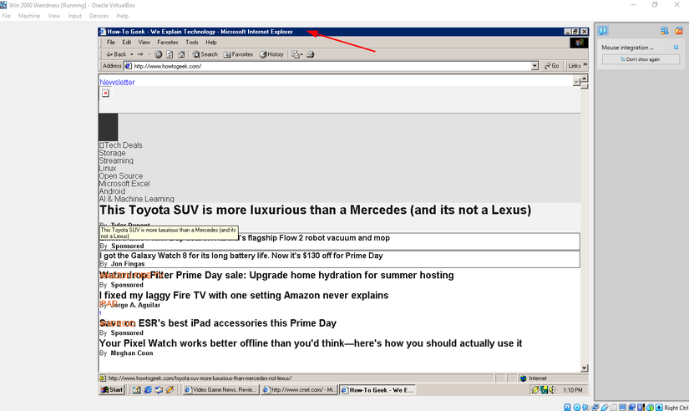Open the Favorites toolbar button
689x411 pixels.
(x=238, y=54)
